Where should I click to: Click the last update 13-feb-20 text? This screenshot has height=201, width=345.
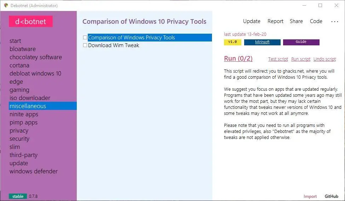pyautogui.click(x=245, y=34)
